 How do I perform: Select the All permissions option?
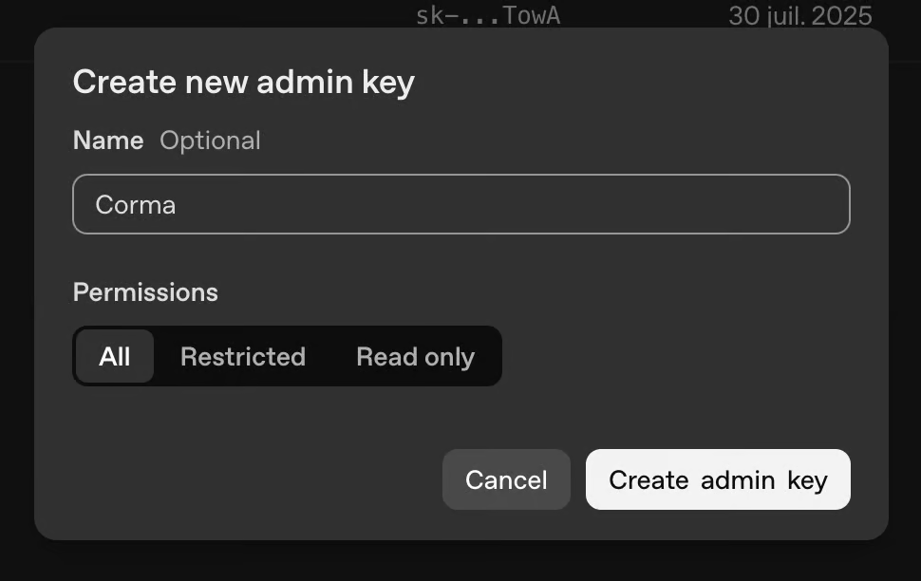pos(114,357)
